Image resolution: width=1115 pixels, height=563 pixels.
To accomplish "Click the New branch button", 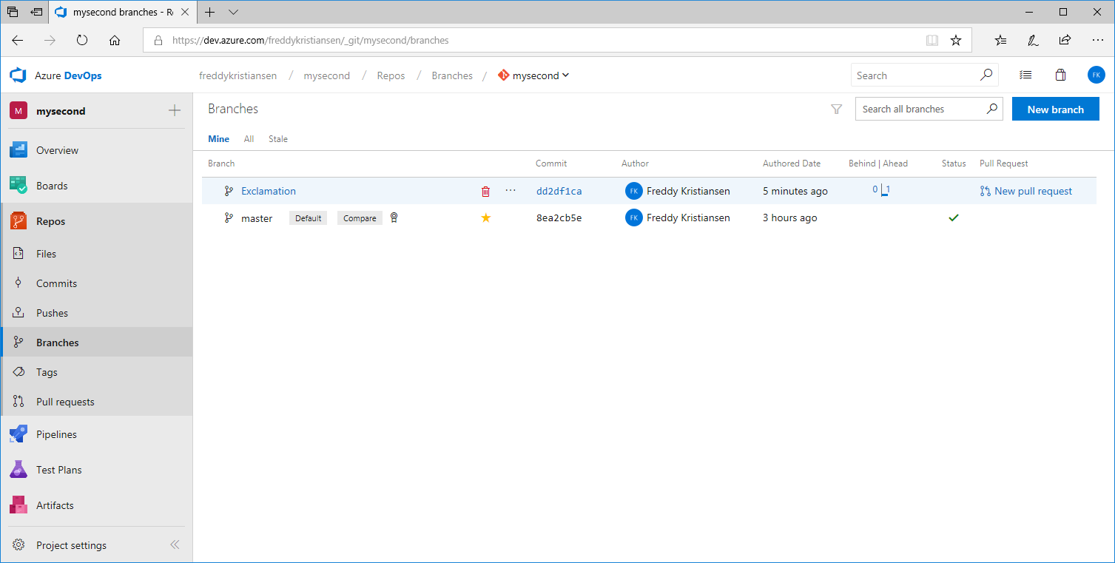I will coord(1055,109).
